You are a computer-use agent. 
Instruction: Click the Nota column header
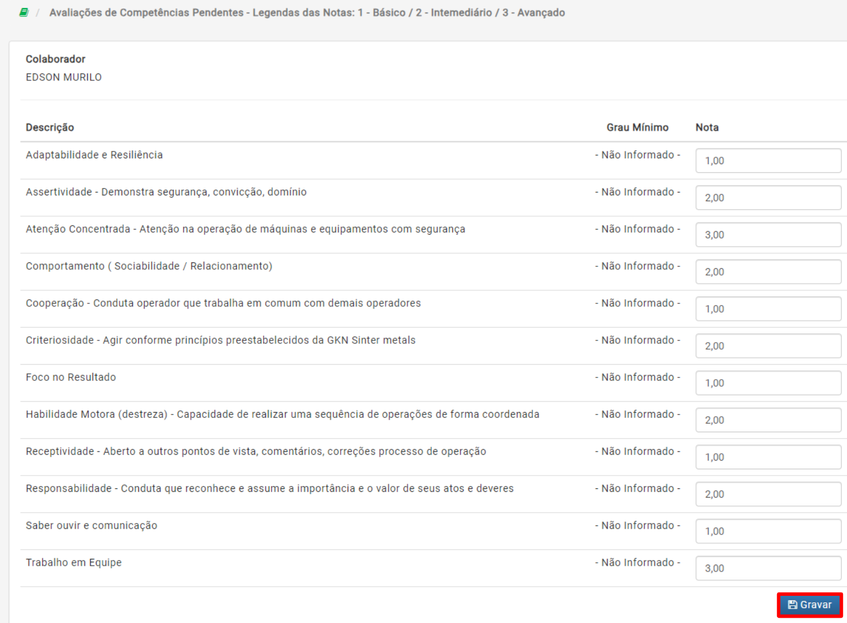707,127
